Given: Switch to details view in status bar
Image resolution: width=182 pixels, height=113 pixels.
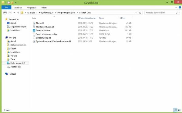Looking at the screenshot, I should (175, 110).
